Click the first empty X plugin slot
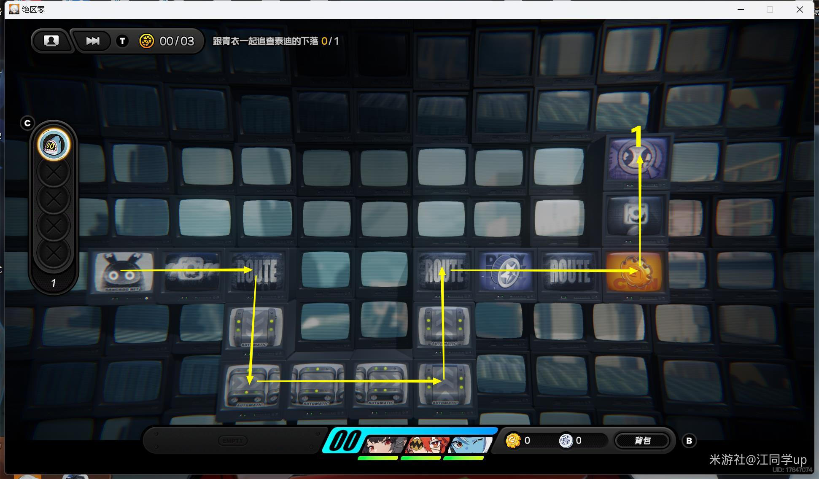 click(x=54, y=172)
